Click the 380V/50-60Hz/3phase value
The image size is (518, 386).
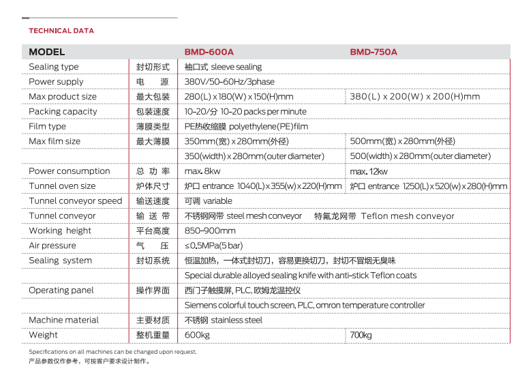(x=229, y=82)
